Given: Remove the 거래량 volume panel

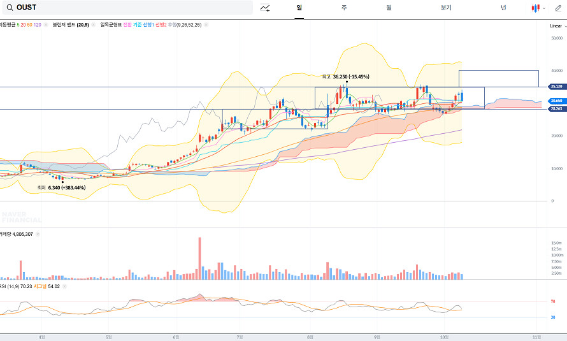Looking at the screenshot, I should click(x=38, y=235).
